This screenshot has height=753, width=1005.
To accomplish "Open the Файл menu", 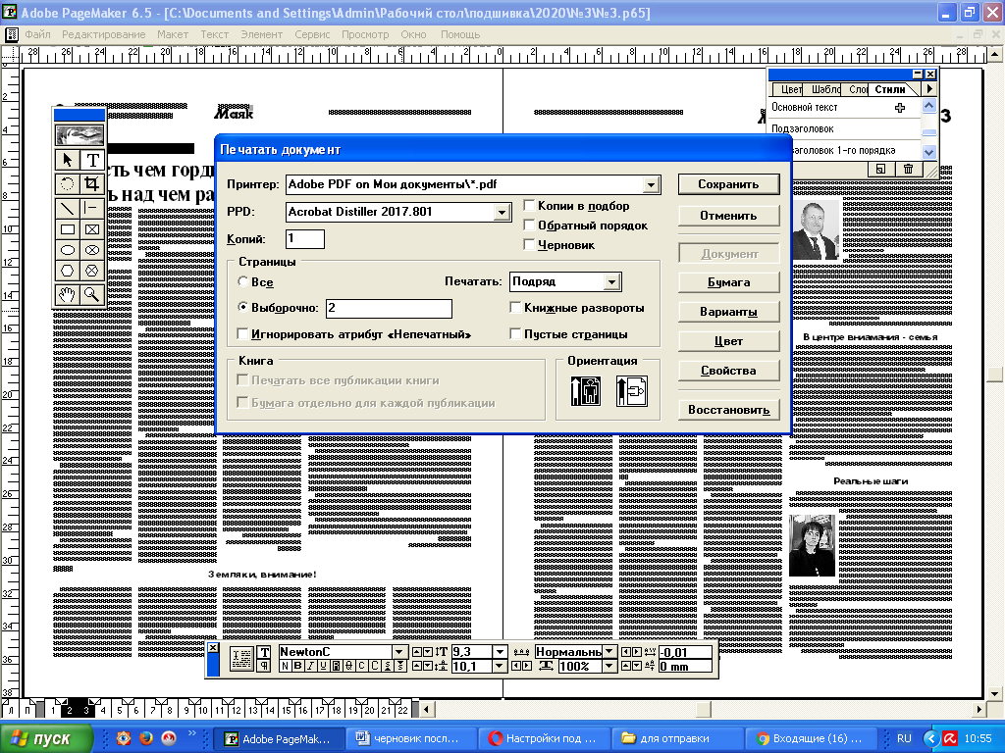I will point(38,34).
